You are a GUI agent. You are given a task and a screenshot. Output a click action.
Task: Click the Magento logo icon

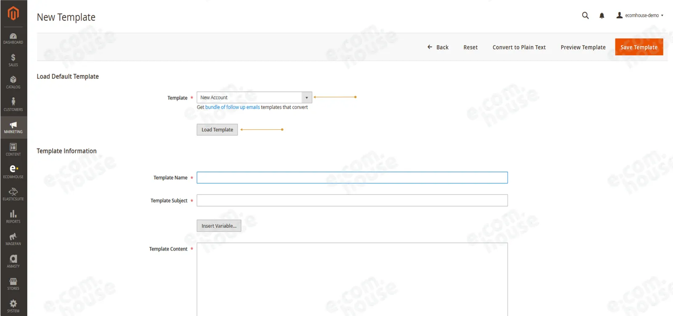tap(13, 13)
